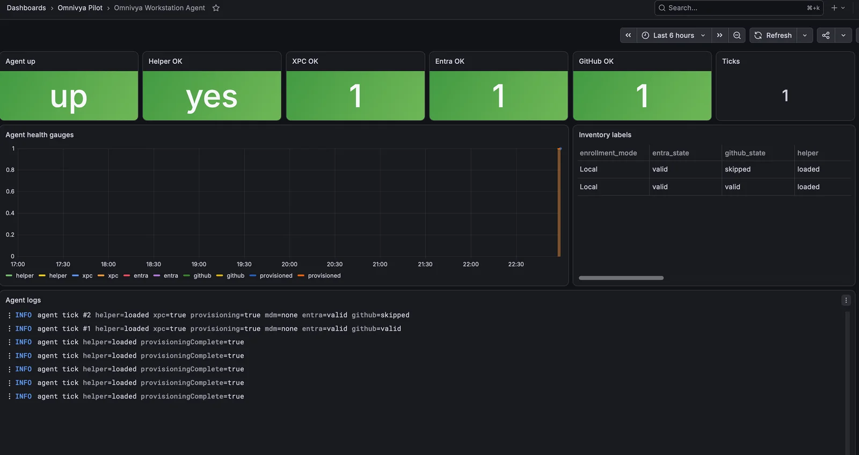Viewport: 859px width, 455px height.
Task: Refresh the dashboard
Action: point(773,35)
